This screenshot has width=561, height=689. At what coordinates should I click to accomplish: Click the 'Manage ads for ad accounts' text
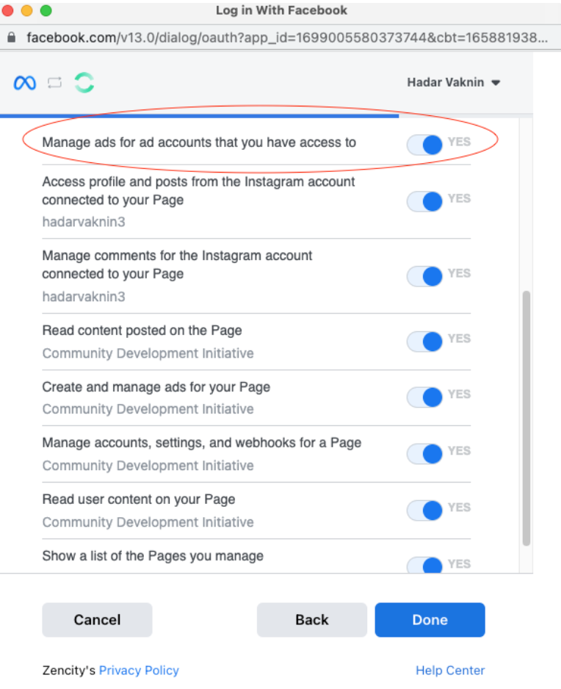(199, 143)
